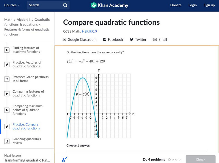Open Practice: Graph parabolas in all forms
The width and height of the screenshot is (219, 163).
click(x=30, y=79)
